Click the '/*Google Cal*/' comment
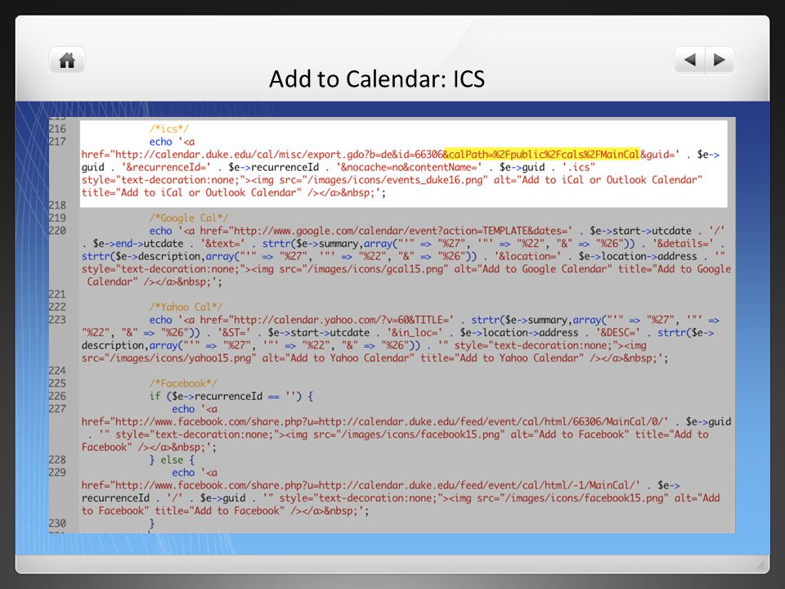This screenshot has width=785, height=589. click(189, 218)
